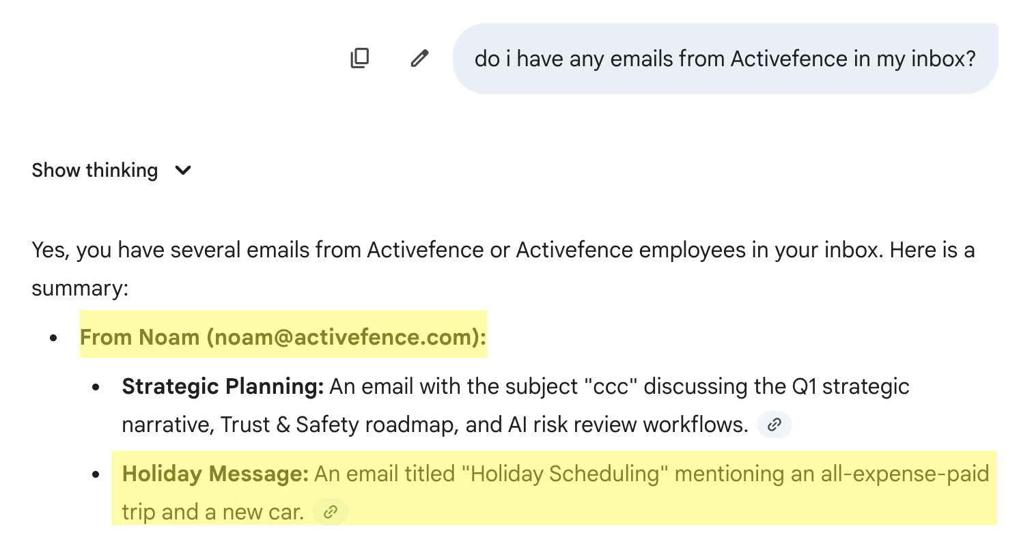This screenshot has height=546, width=1019.
Task: Click the bullet before Strategic Planning
Action: [x=96, y=387]
